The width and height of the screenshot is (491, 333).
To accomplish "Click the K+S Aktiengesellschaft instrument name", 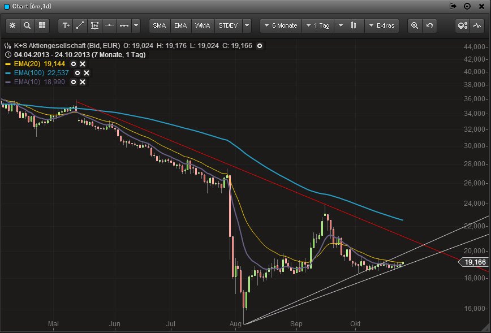I will click(67, 46).
